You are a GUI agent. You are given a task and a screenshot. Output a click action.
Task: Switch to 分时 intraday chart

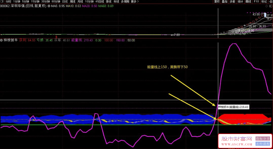coord(8,2)
